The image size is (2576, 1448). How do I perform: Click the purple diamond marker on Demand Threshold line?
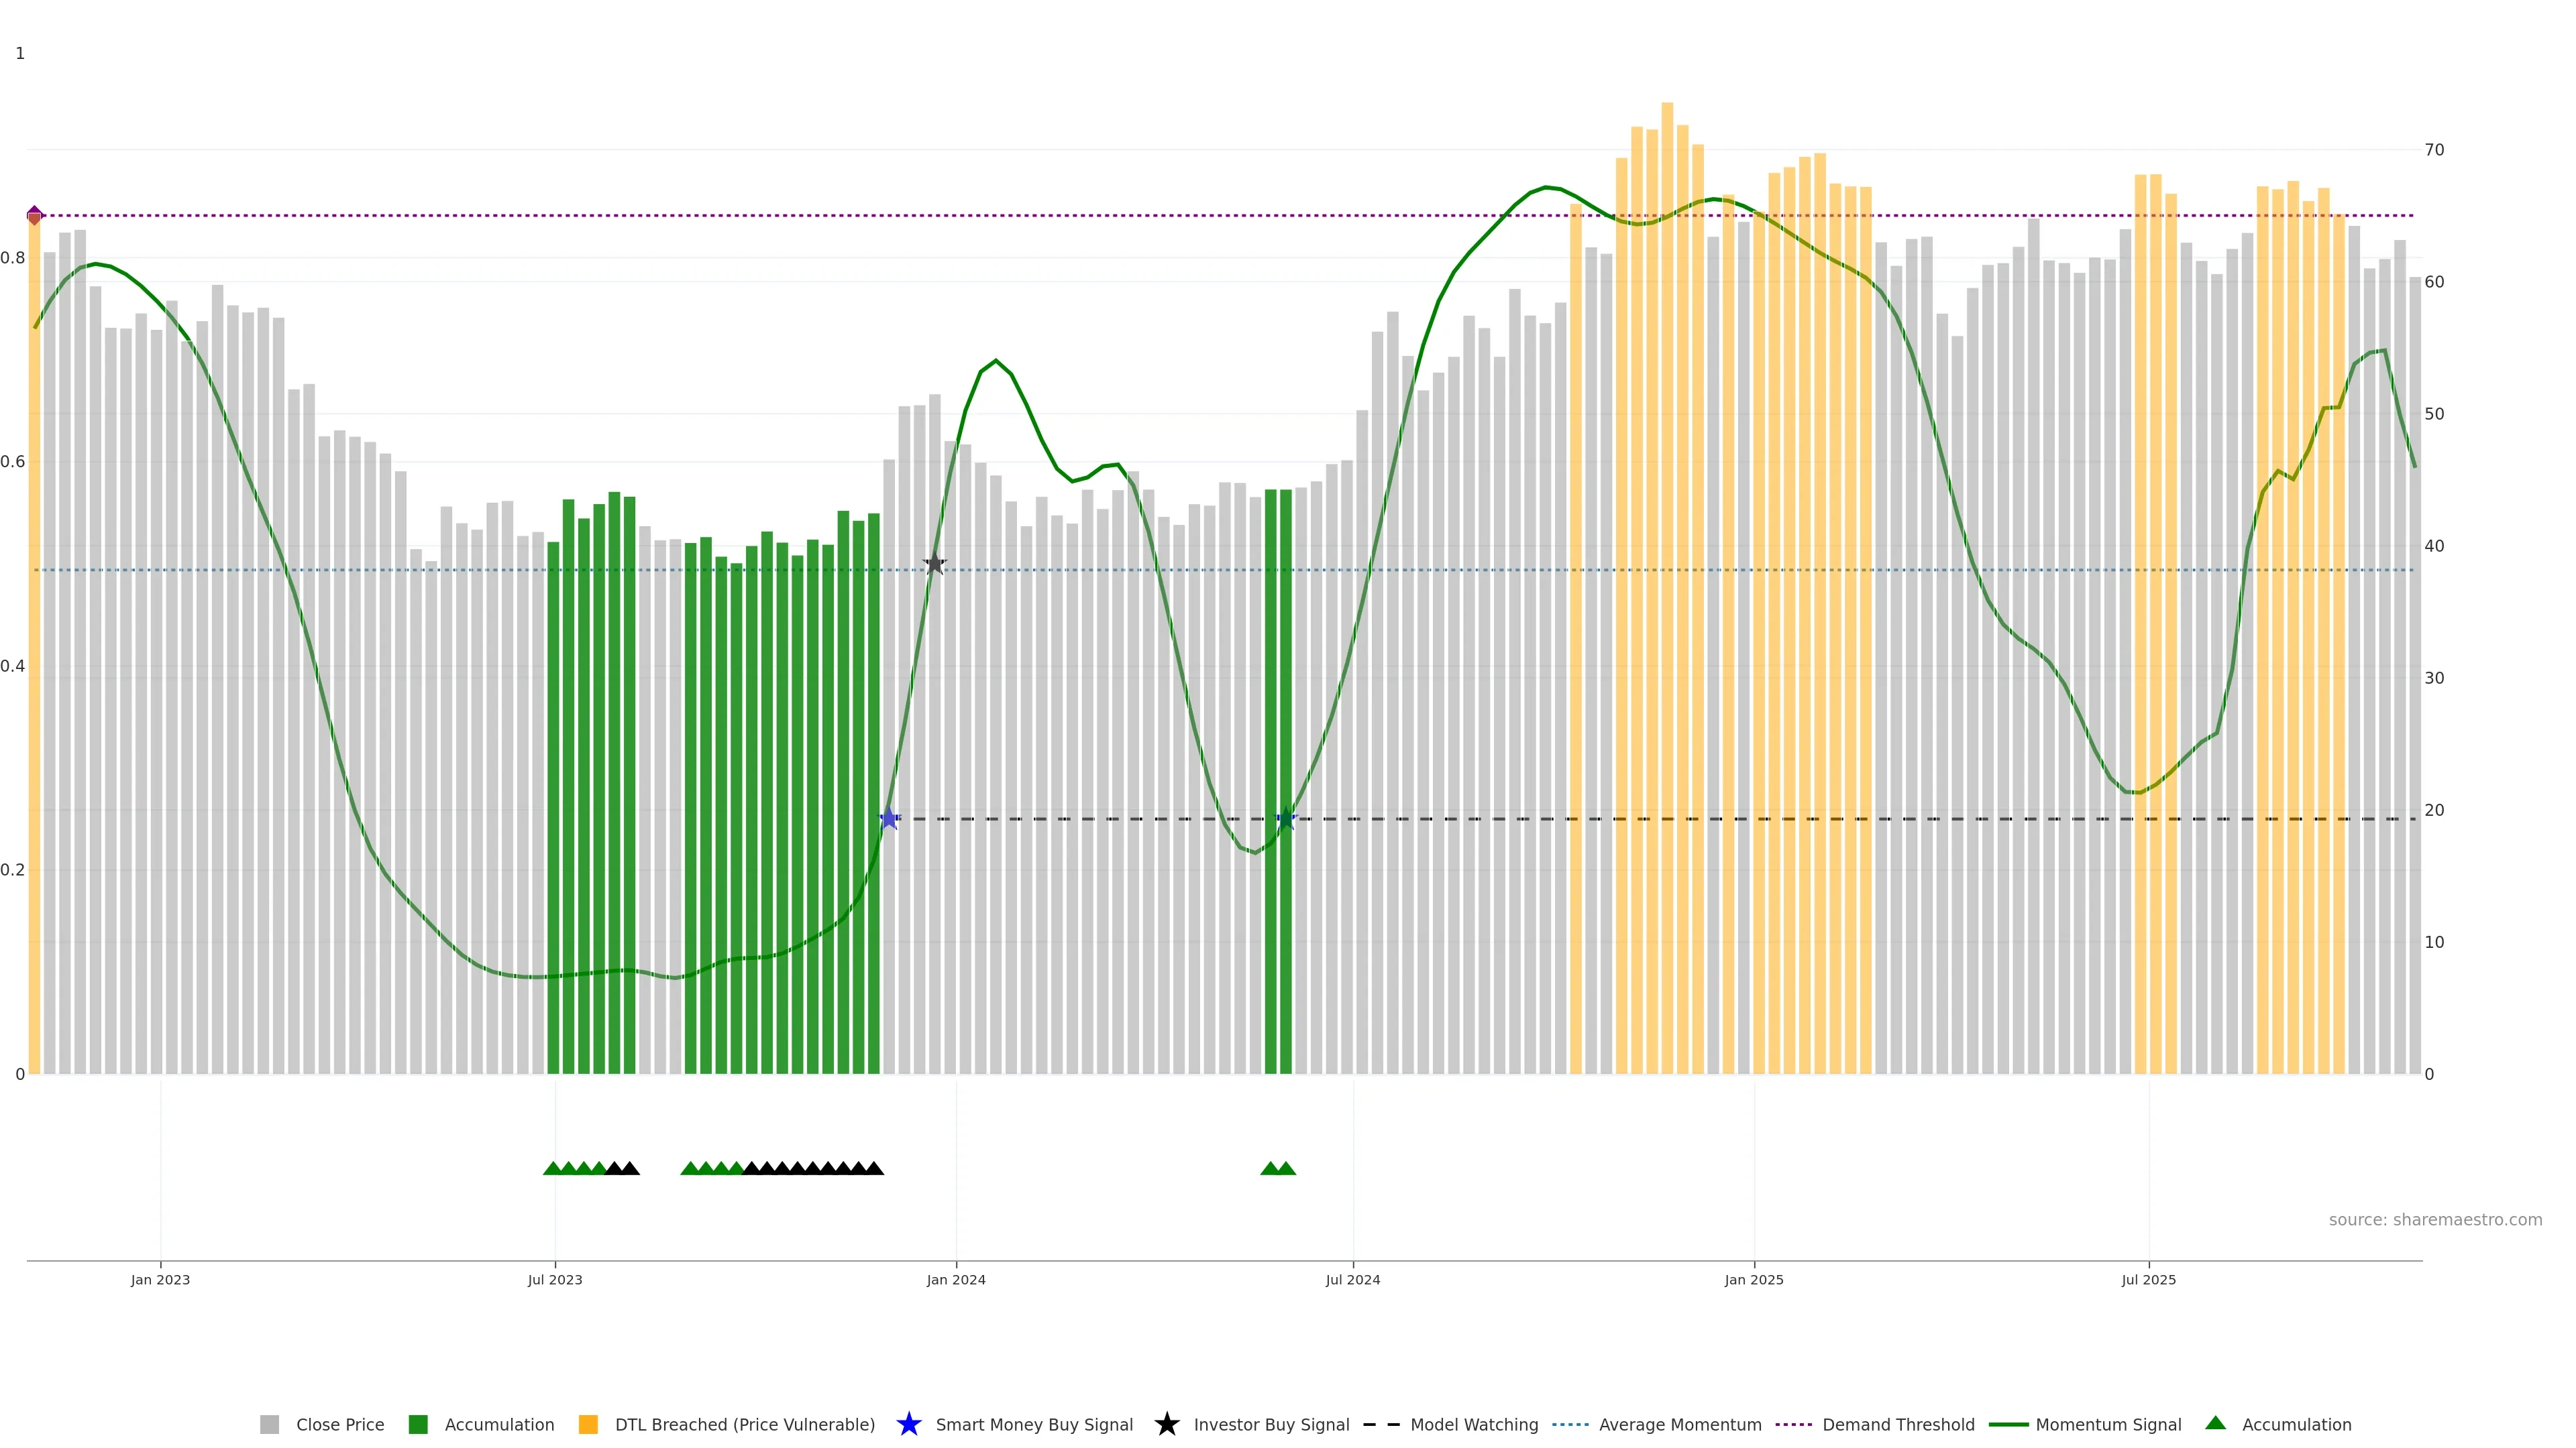pos(35,215)
